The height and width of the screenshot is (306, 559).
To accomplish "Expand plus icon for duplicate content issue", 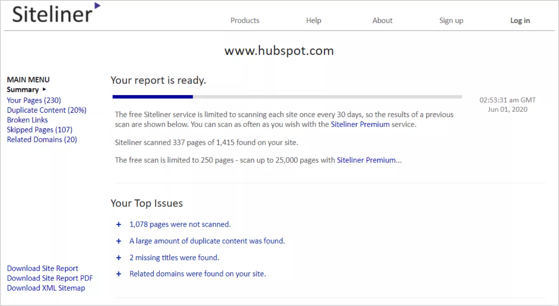I will click(119, 241).
